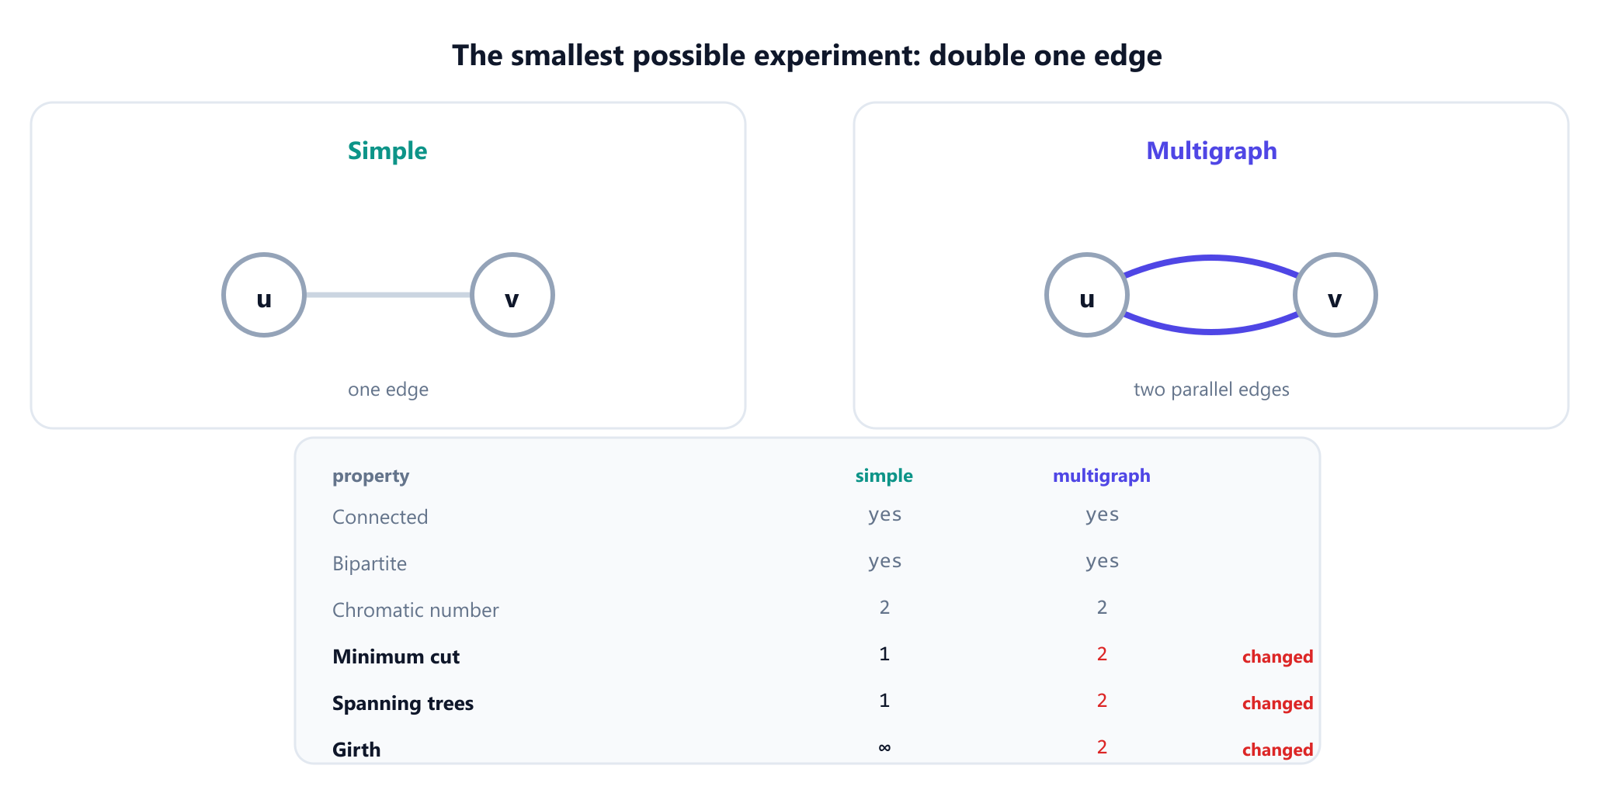Screen dimensions: 1615x807
Task: Click the Multigraph panel heading
Action: coord(1211,151)
